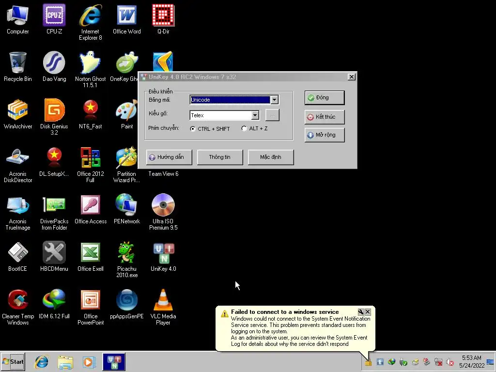Launch media player from the taskbar

coord(89,362)
